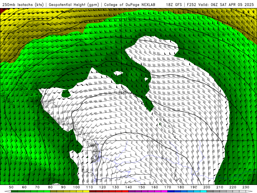Click the 'F252 Valid: 06Z SAT APR 05 2025' text
The height and width of the screenshot is (193, 257).
pos(220,5)
